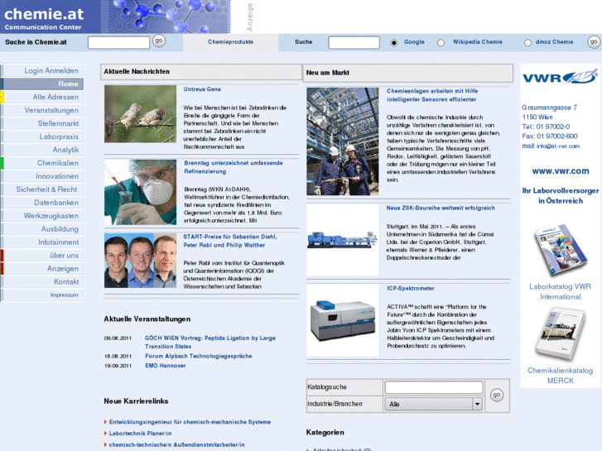The image size is (602, 451).
Task: Click the plant workers in hardhats thumbnail
Action: coord(343,142)
